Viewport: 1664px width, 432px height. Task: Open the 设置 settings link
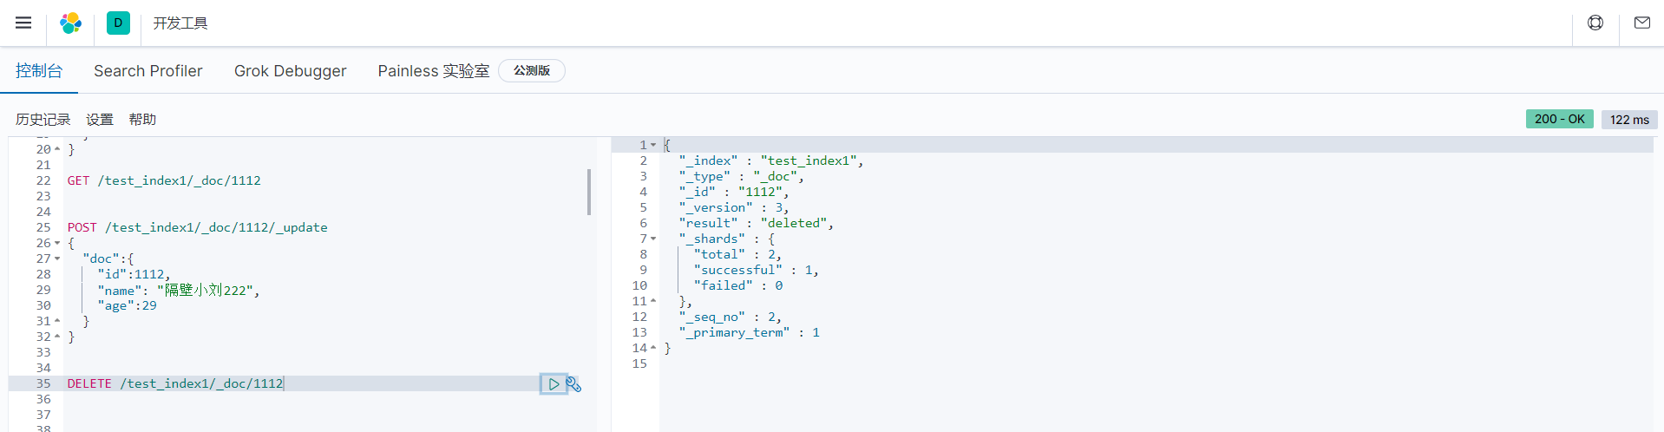pos(100,120)
